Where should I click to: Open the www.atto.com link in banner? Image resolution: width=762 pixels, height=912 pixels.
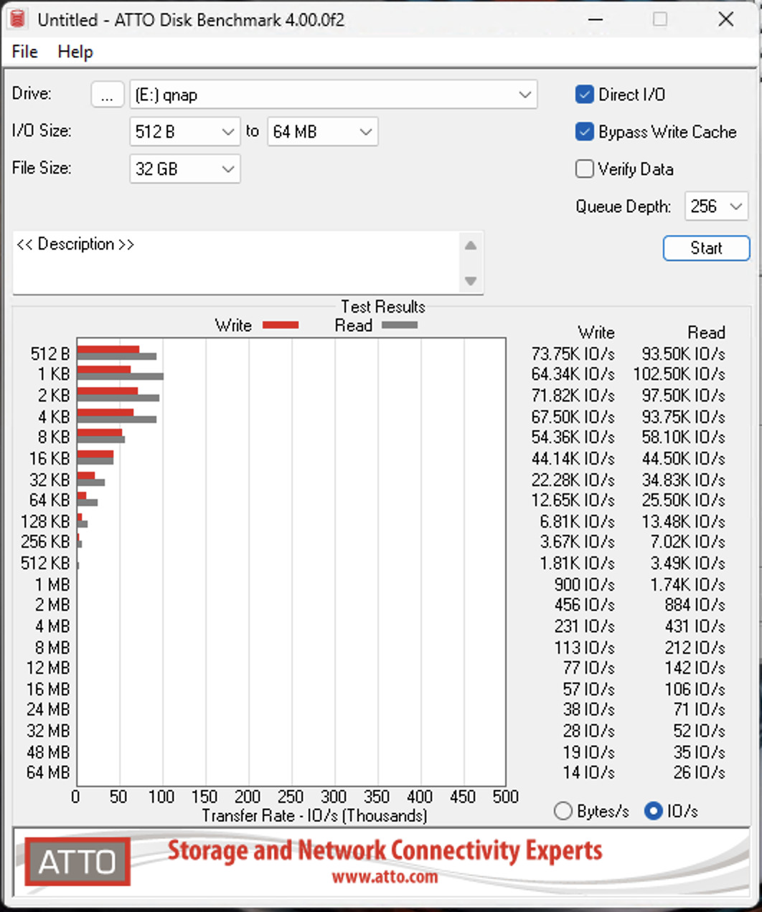tap(385, 877)
